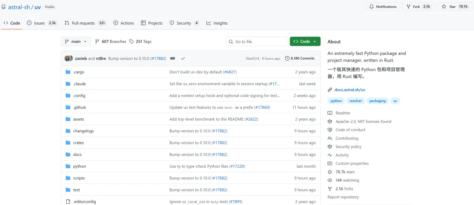
Task: Click Report repository link
Action: [343, 197]
